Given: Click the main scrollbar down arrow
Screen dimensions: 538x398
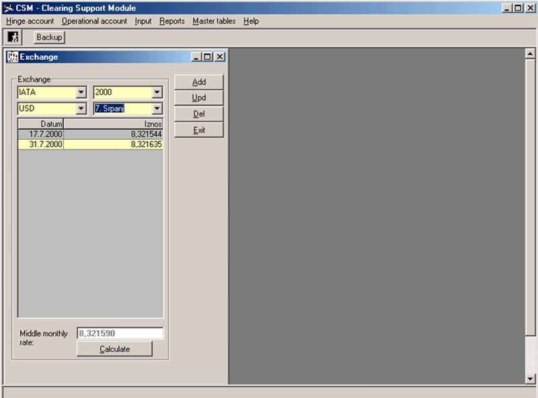Looking at the screenshot, I should 530,379.
